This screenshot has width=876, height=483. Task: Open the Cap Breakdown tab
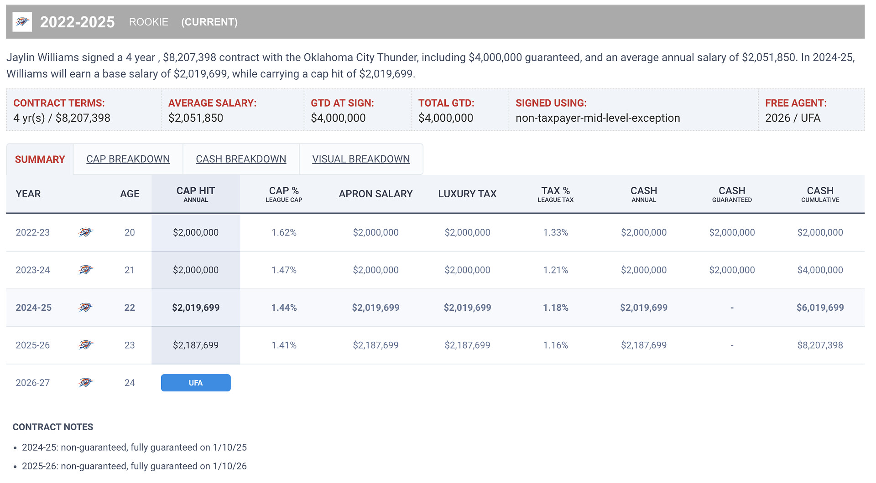tap(128, 159)
